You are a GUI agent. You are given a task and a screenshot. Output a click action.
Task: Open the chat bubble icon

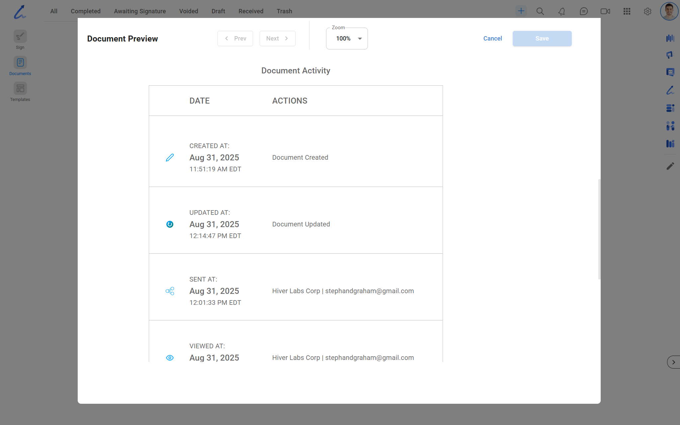(x=584, y=11)
